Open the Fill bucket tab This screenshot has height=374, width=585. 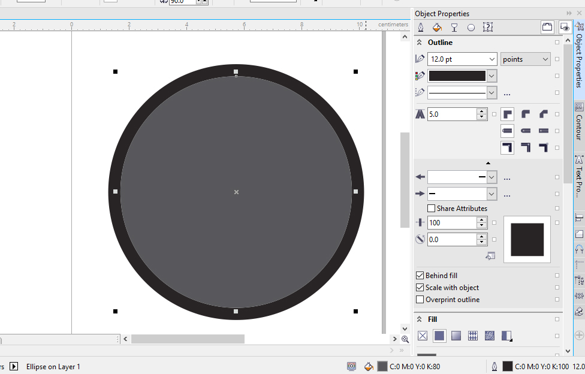pos(438,27)
